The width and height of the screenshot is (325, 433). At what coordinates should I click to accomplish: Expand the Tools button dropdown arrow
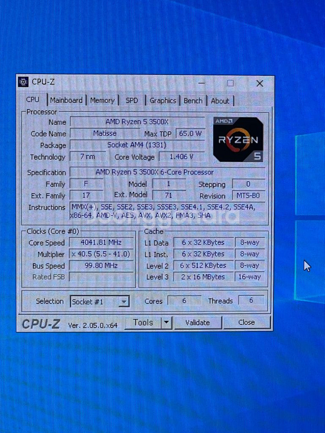pos(167,322)
